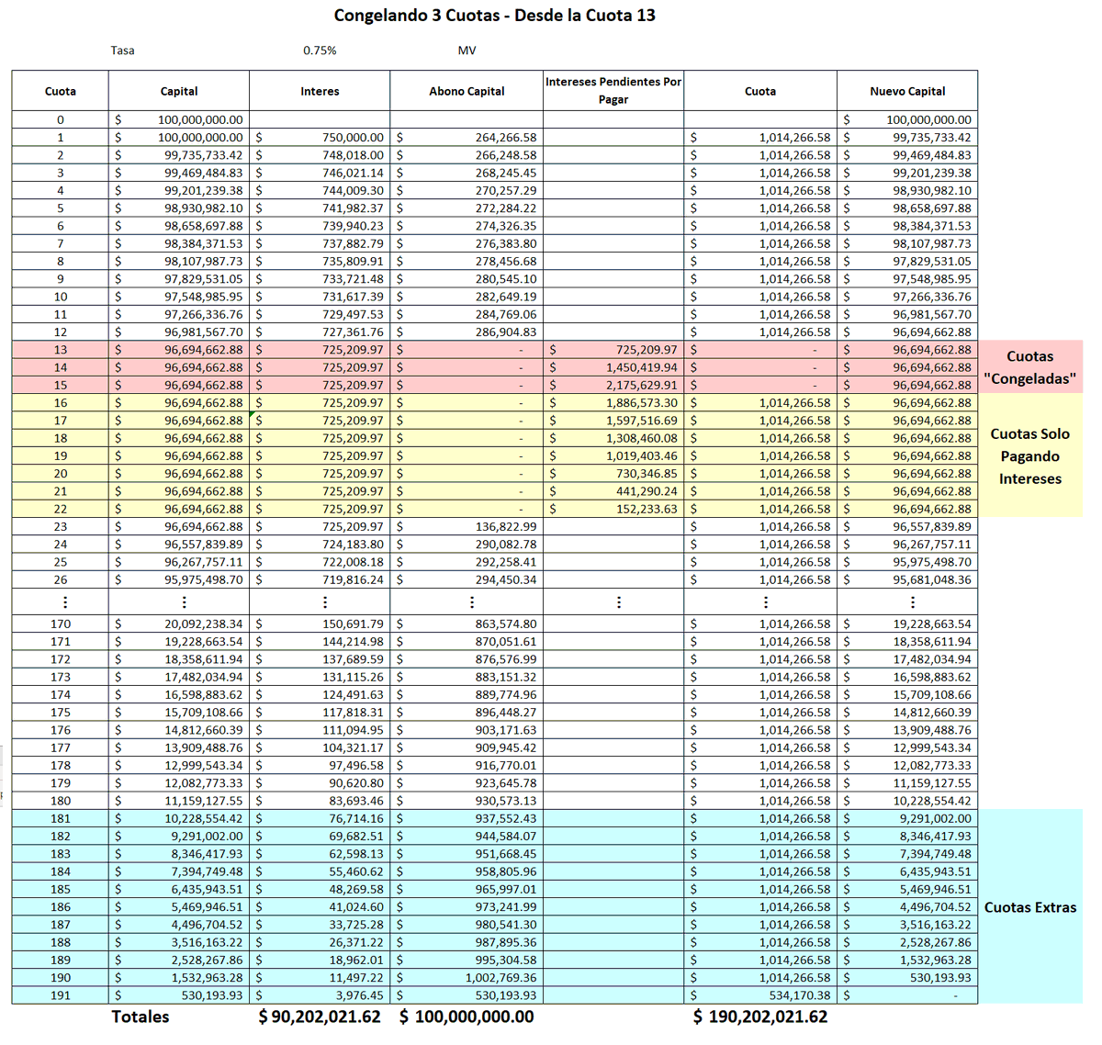Select total interest $ 90,202,021.62
This screenshot has height=1045, width=1102.
[x=320, y=1017]
